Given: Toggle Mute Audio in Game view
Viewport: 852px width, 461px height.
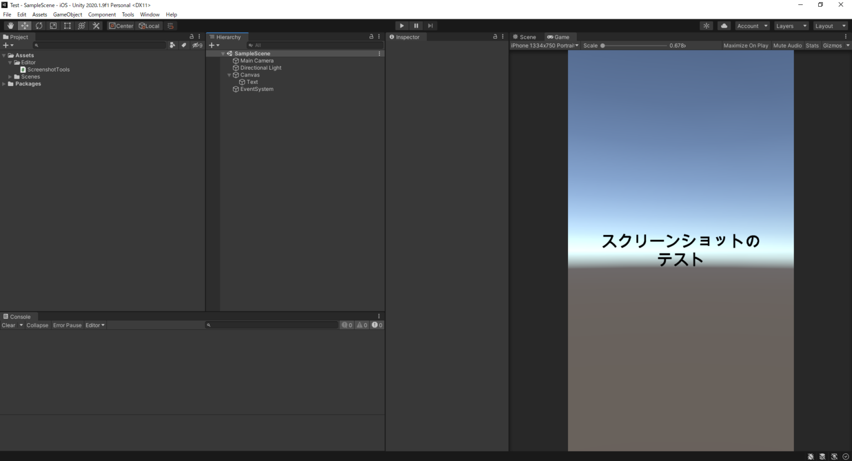Looking at the screenshot, I should (x=787, y=45).
